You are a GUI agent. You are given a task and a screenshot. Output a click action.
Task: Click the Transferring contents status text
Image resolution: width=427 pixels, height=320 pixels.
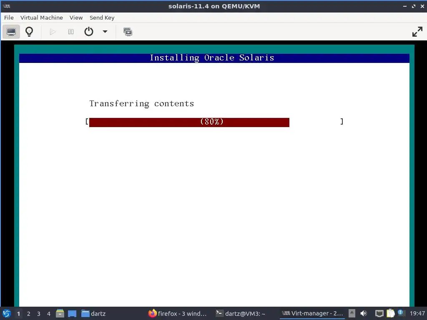pos(142,104)
